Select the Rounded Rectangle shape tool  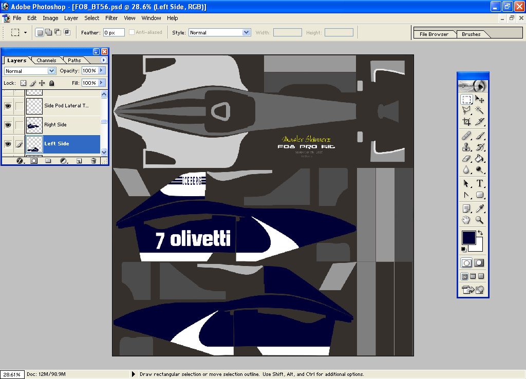(479, 195)
